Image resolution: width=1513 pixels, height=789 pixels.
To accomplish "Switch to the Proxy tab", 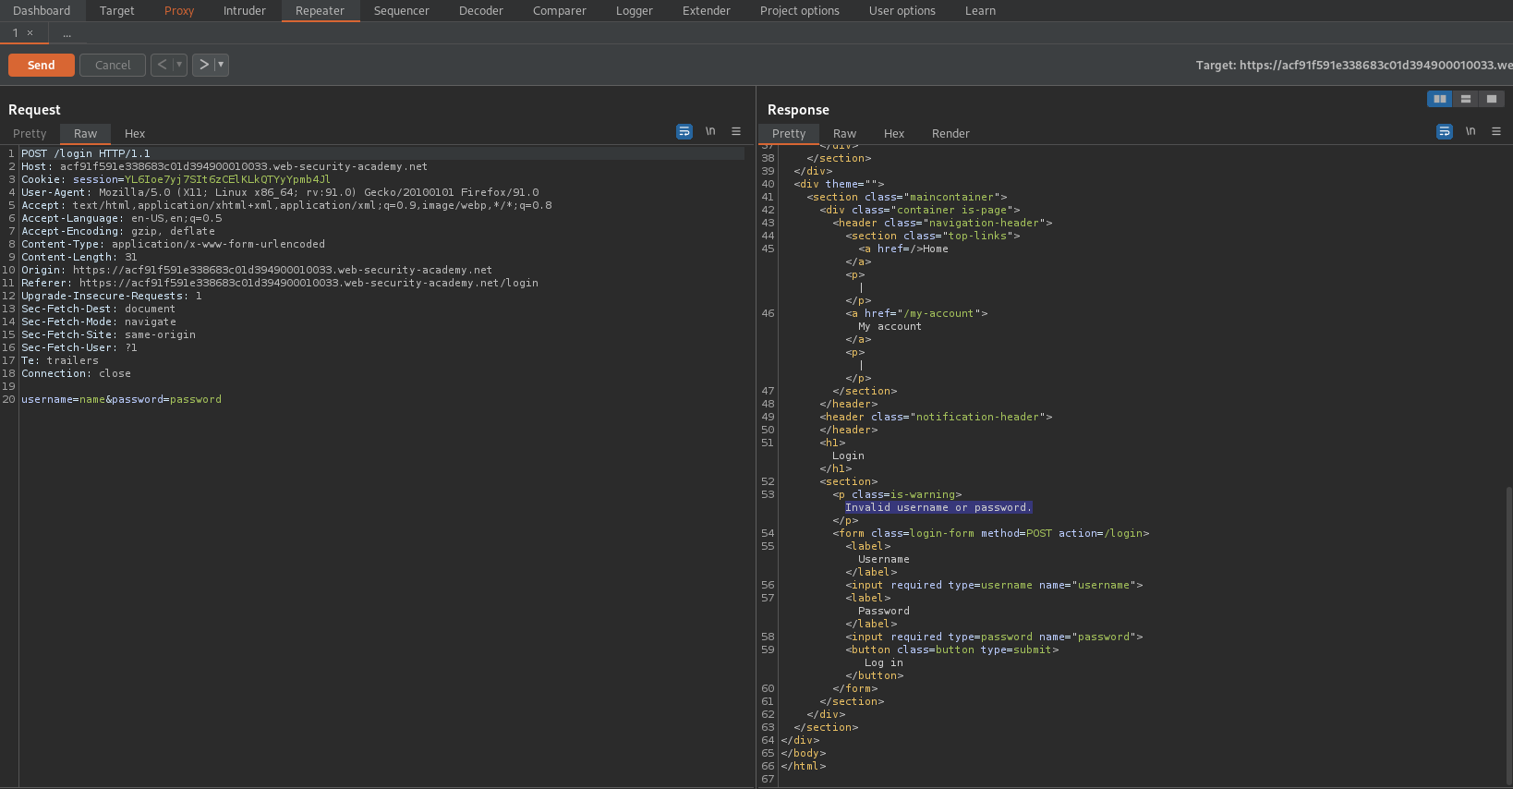I will click(x=179, y=11).
